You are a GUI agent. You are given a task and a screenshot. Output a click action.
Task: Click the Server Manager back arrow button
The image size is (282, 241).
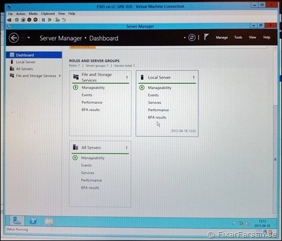click(x=14, y=38)
